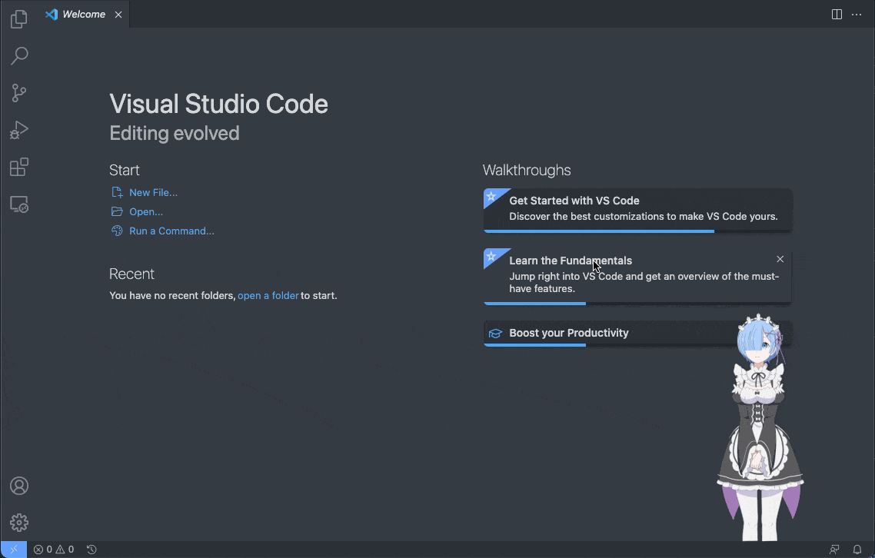Click the remote connection indicator in status bar
Screen dimensions: 875x558
tap(14, 549)
